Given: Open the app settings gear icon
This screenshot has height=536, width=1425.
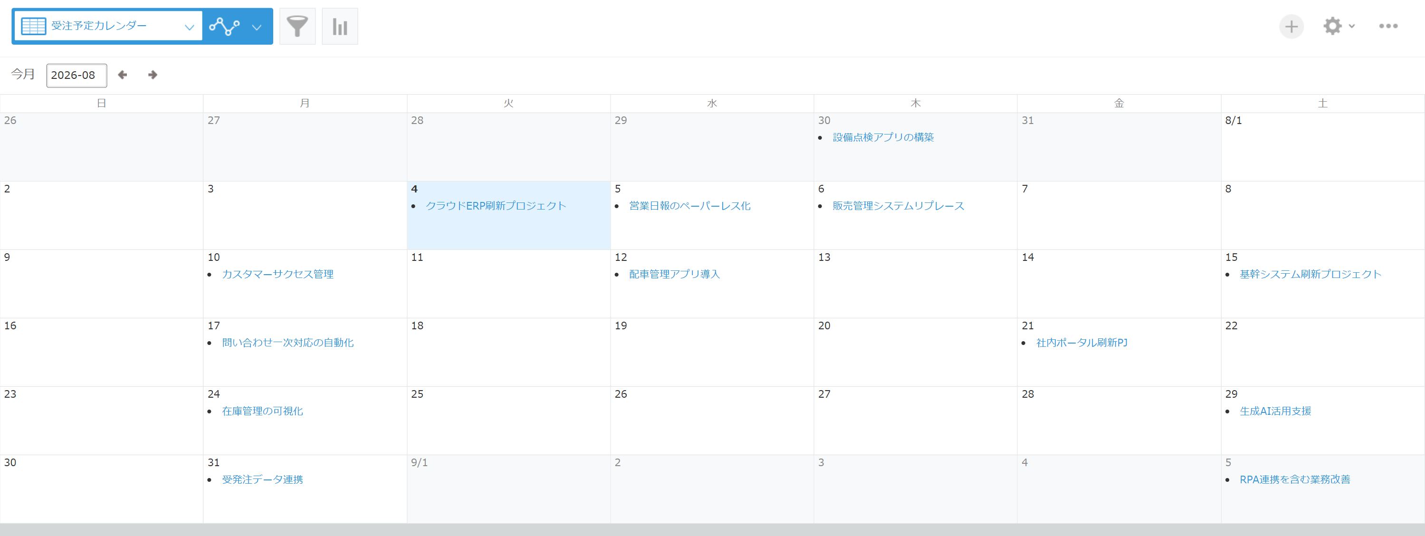Looking at the screenshot, I should (x=1333, y=26).
